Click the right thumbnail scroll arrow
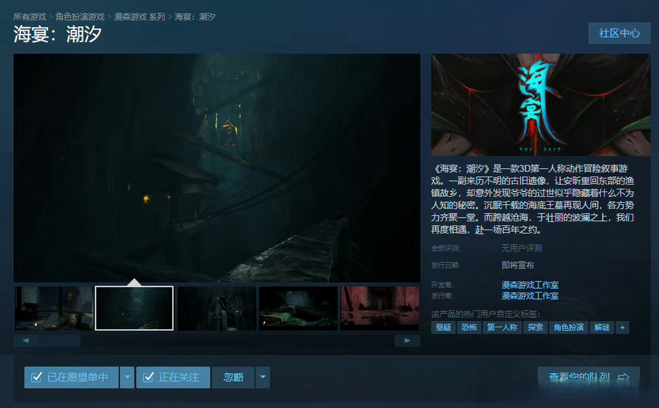Image resolution: width=659 pixels, height=408 pixels. tap(407, 340)
